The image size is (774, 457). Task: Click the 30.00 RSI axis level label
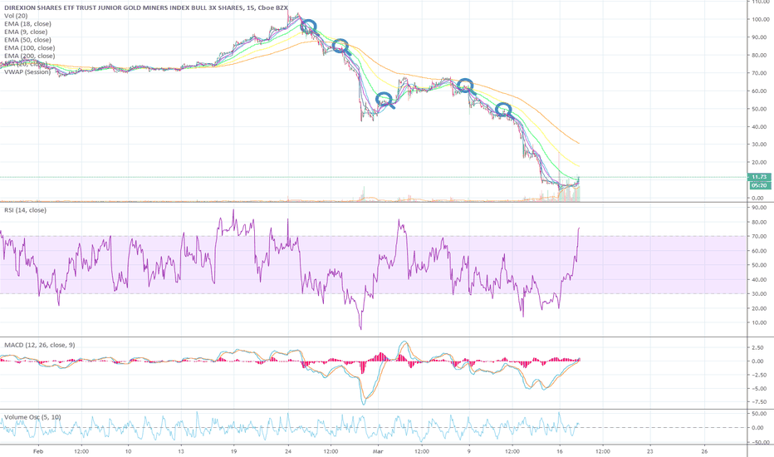(760, 294)
